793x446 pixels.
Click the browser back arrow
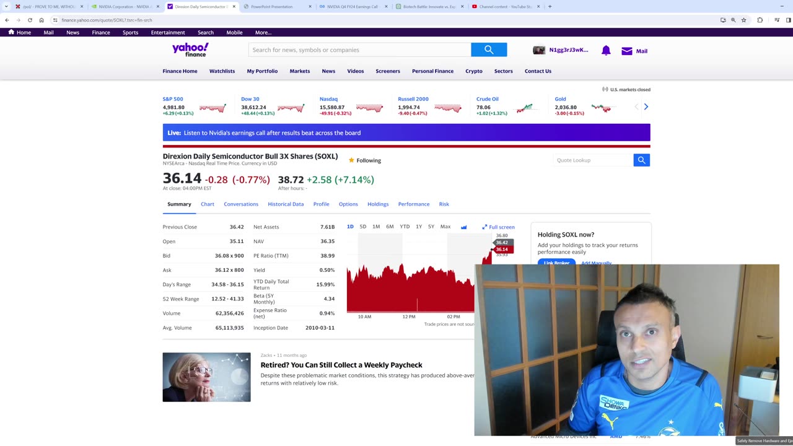7,20
